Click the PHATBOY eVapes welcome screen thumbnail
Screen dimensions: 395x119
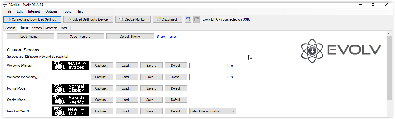click(70, 66)
